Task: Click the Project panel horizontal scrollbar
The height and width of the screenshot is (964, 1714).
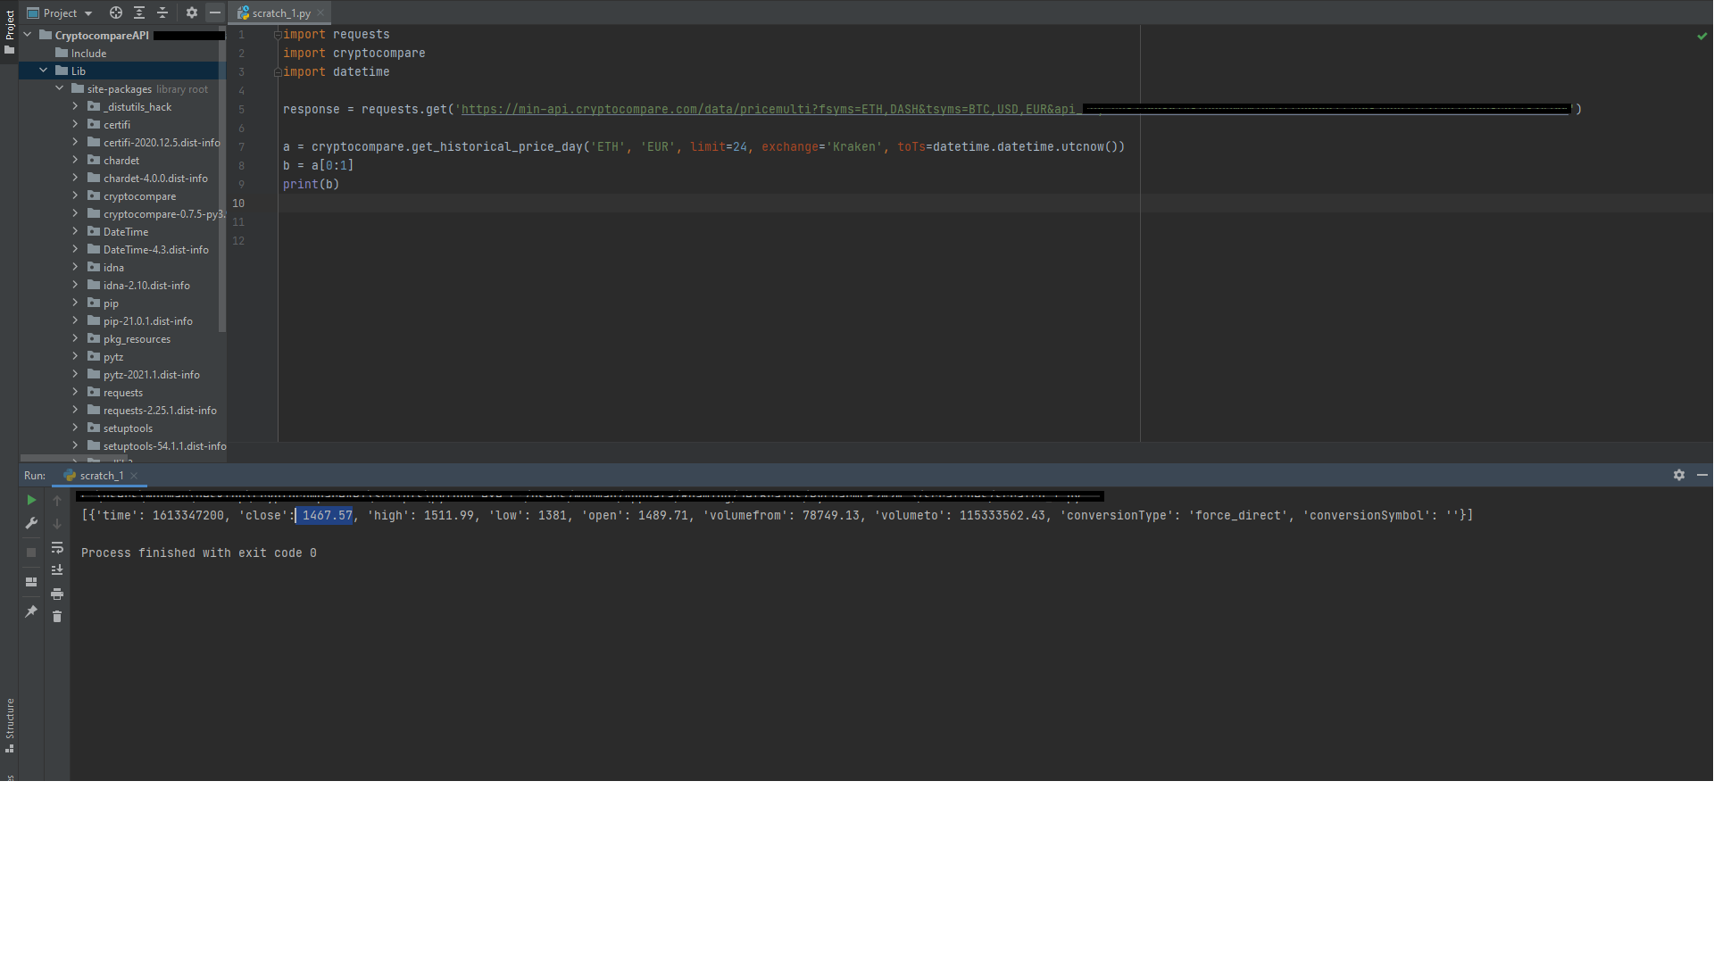Action: [x=76, y=458]
